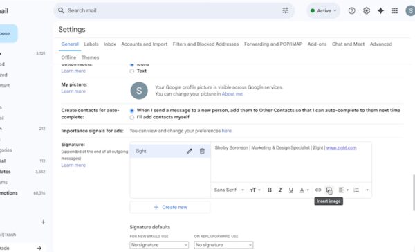Open the text alignment dropdown

344,190
